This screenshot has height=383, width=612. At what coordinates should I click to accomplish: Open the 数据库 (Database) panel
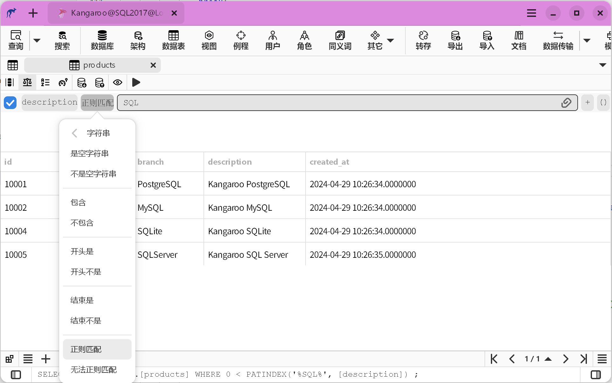(x=102, y=40)
